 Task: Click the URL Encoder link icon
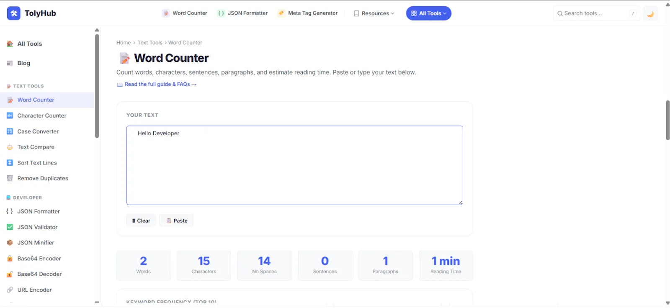pos(10,290)
